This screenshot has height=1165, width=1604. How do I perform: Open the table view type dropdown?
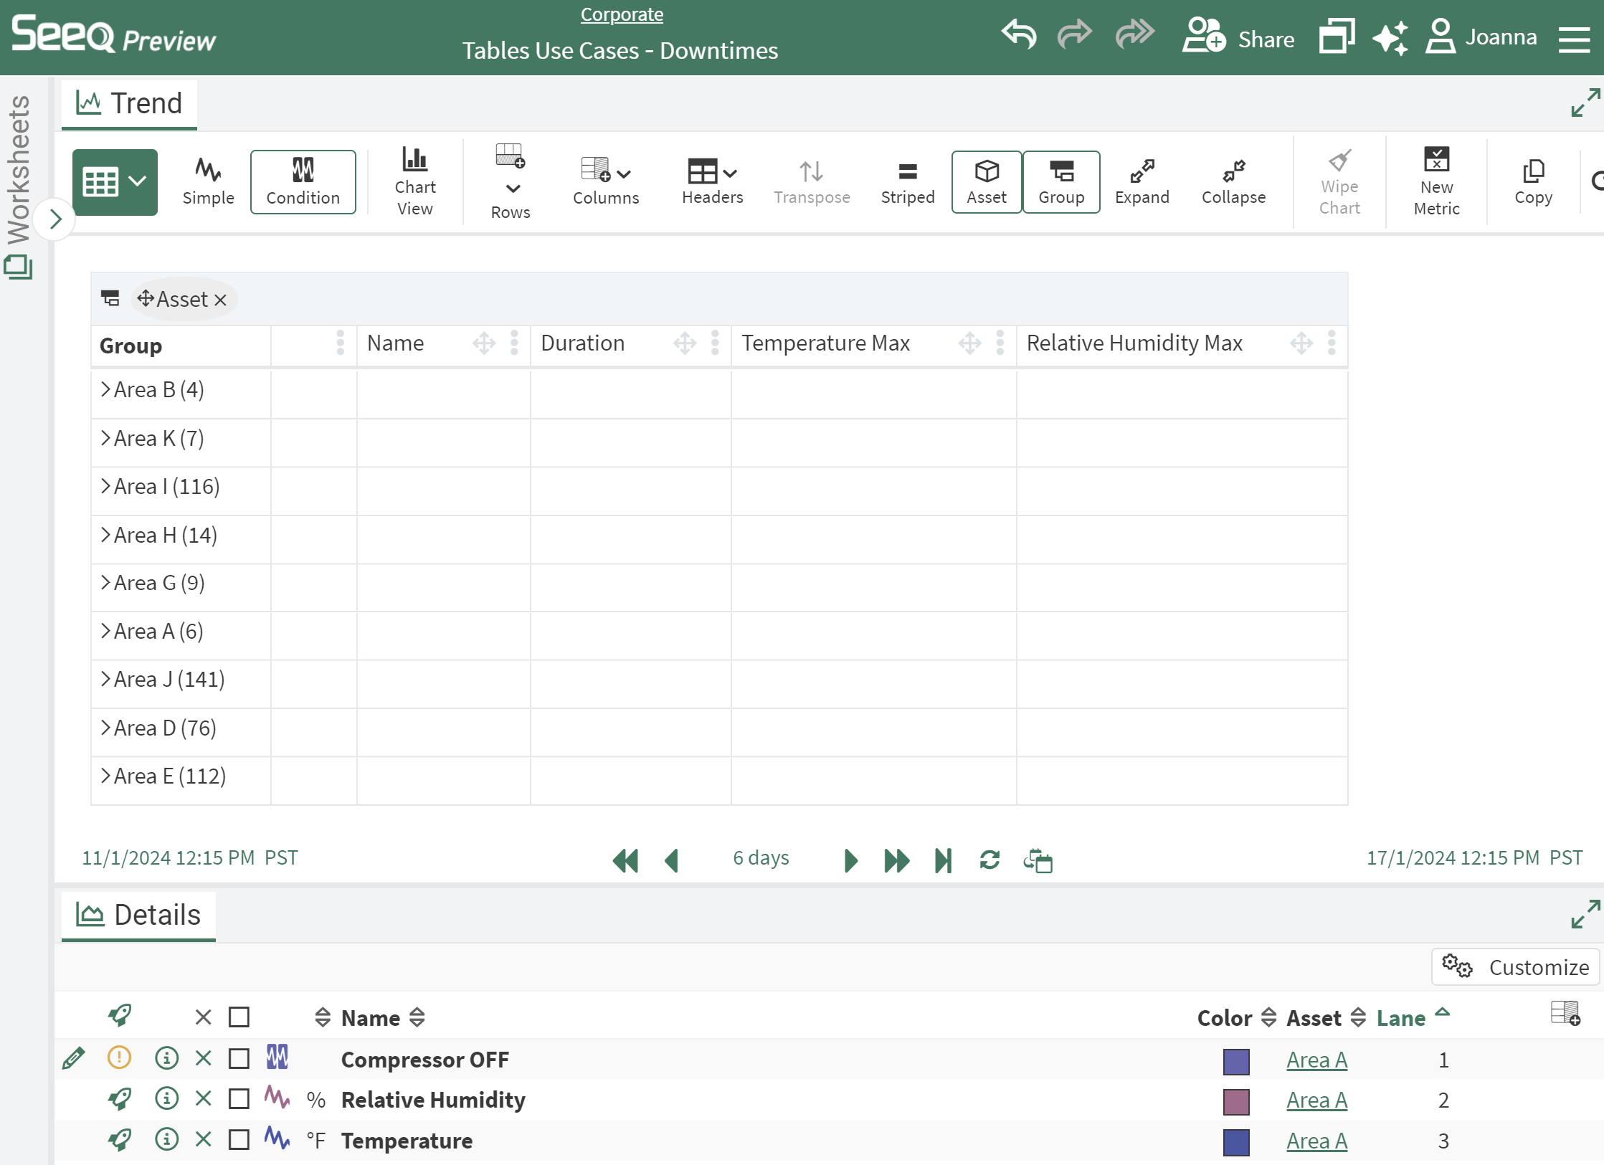tap(115, 182)
